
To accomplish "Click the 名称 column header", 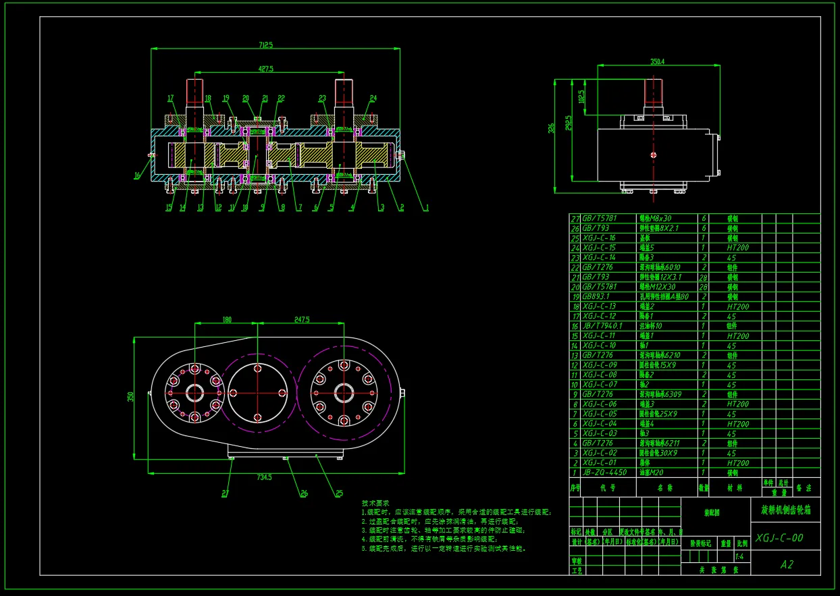I will pyautogui.click(x=665, y=487).
